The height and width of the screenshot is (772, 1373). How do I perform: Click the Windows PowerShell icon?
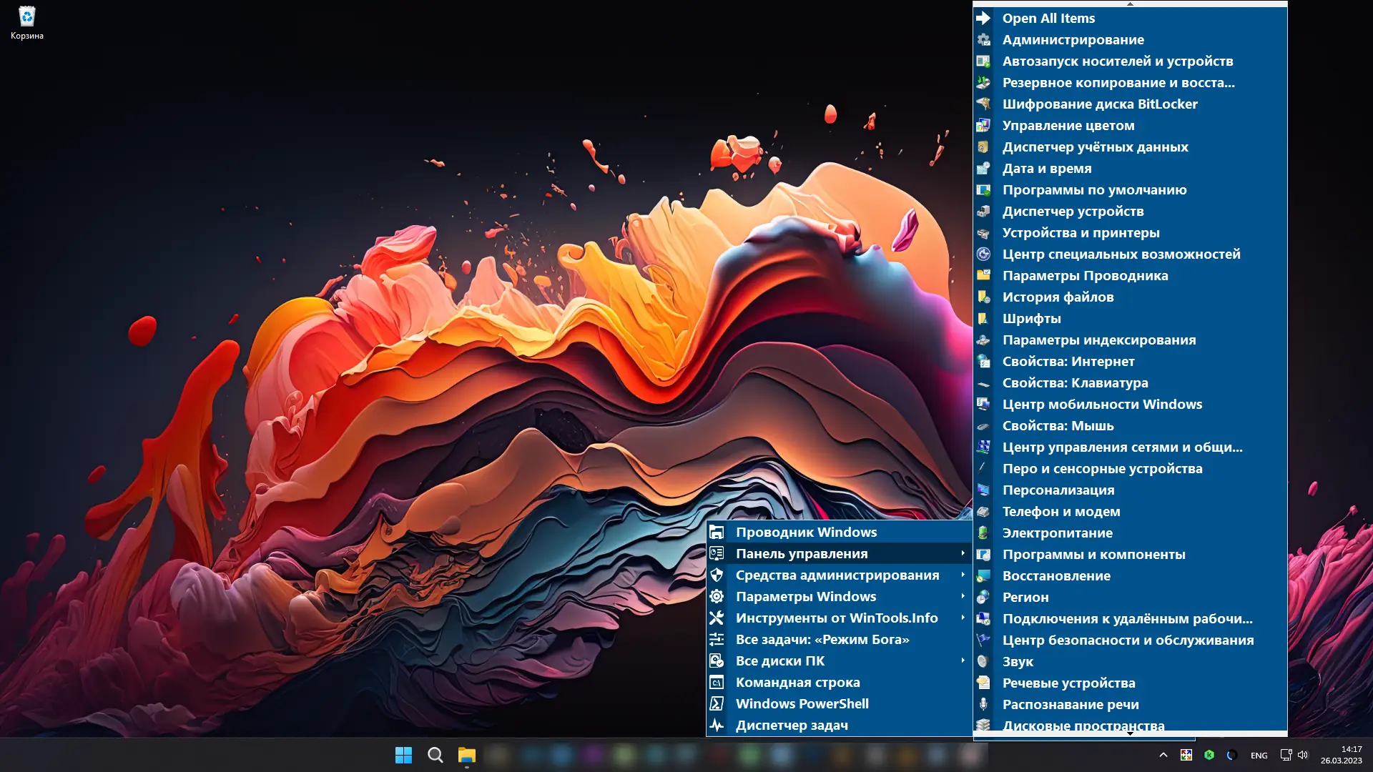[717, 704]
